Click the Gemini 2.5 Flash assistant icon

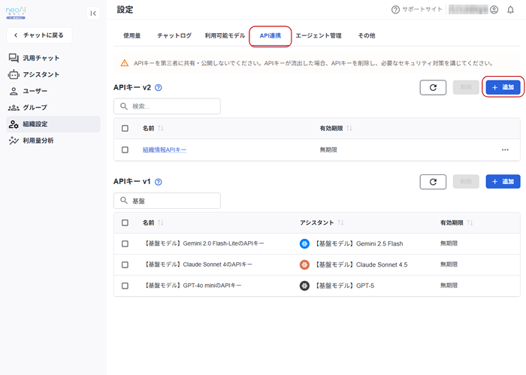coord(304,243)
